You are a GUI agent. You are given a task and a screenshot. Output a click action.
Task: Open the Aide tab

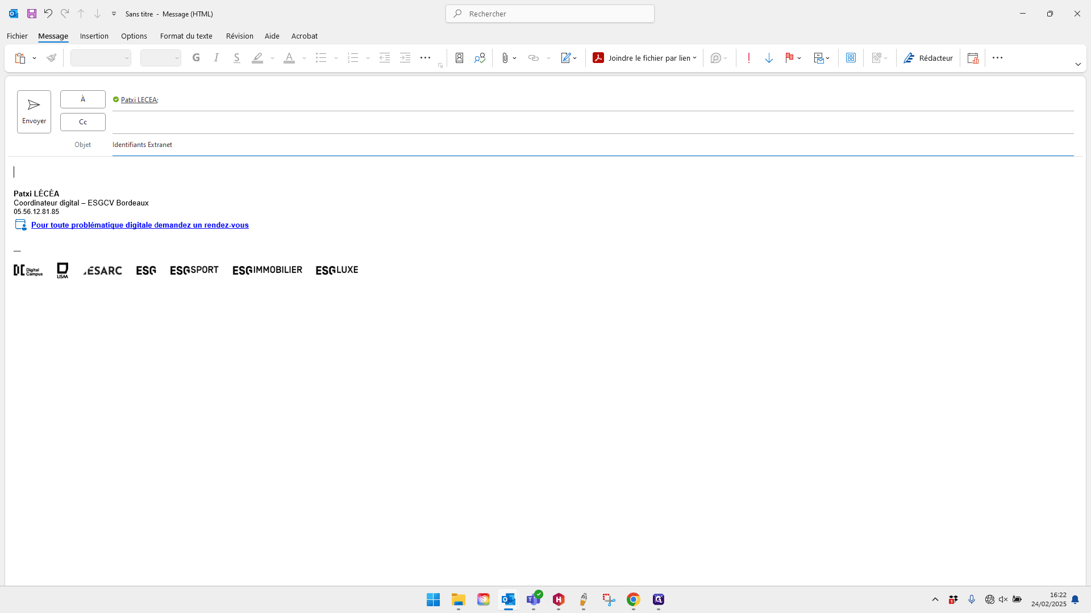click(272, 36)
